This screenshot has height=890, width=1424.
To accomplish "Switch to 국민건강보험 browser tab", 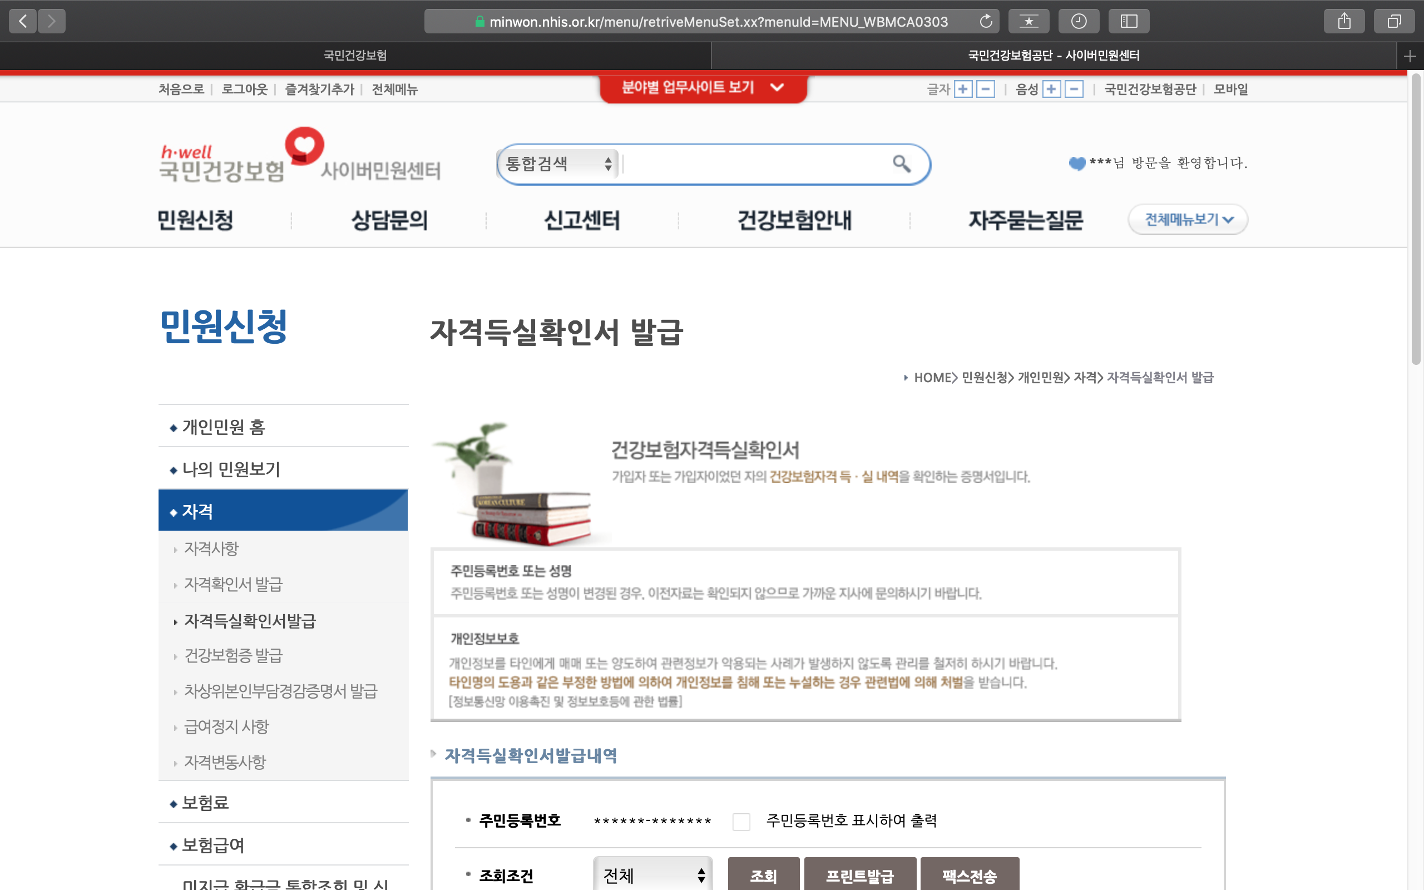I will coord(355,55).
